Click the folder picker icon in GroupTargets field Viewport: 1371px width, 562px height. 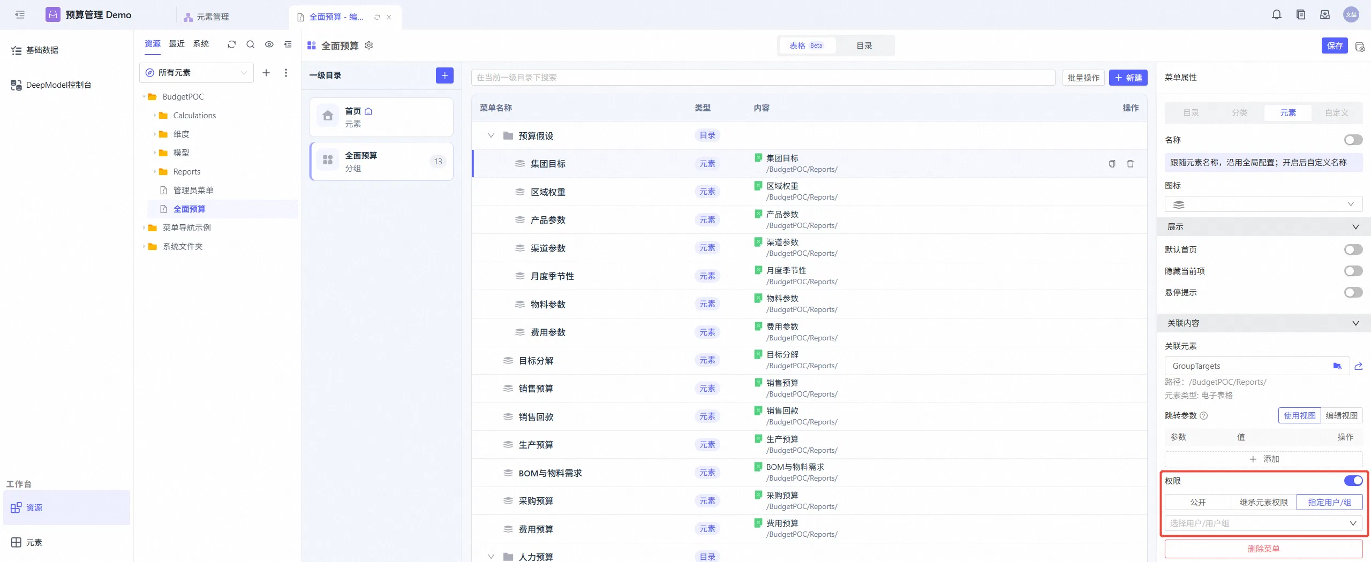coord(1337,366)
